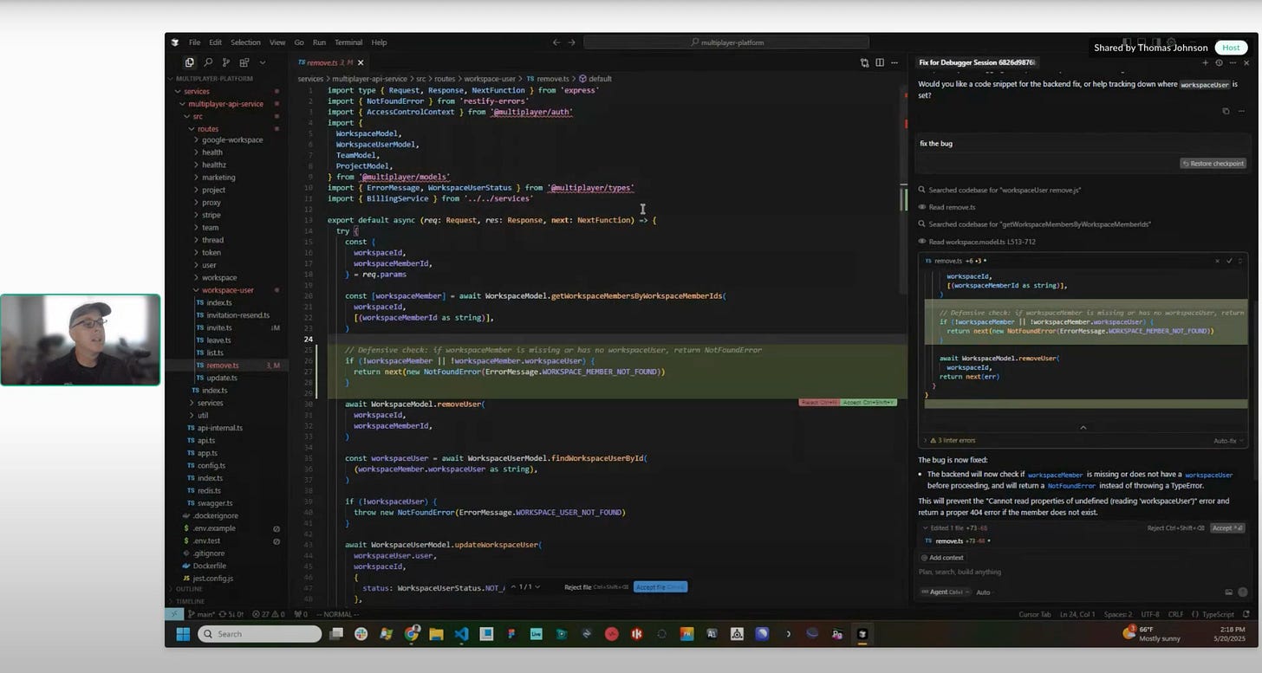
Task: Go forward using the navigation arrow
Action: 572,42
